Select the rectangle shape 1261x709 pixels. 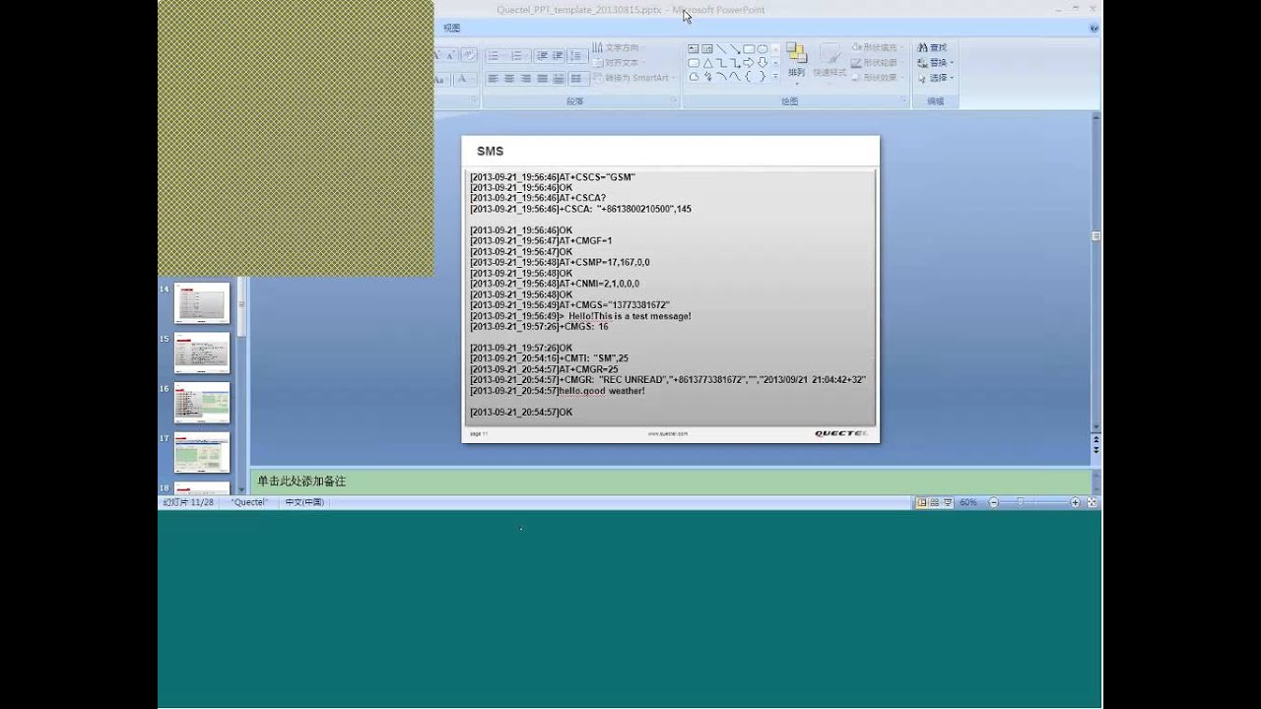tap(749, 48)
